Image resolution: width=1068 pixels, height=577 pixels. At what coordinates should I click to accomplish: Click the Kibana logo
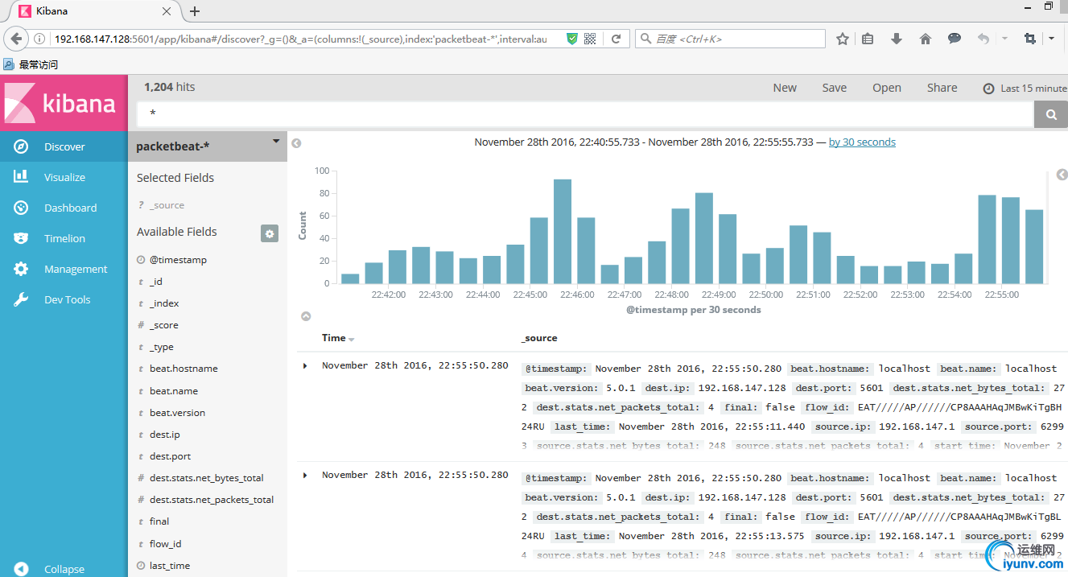click(x=64, y=103)
